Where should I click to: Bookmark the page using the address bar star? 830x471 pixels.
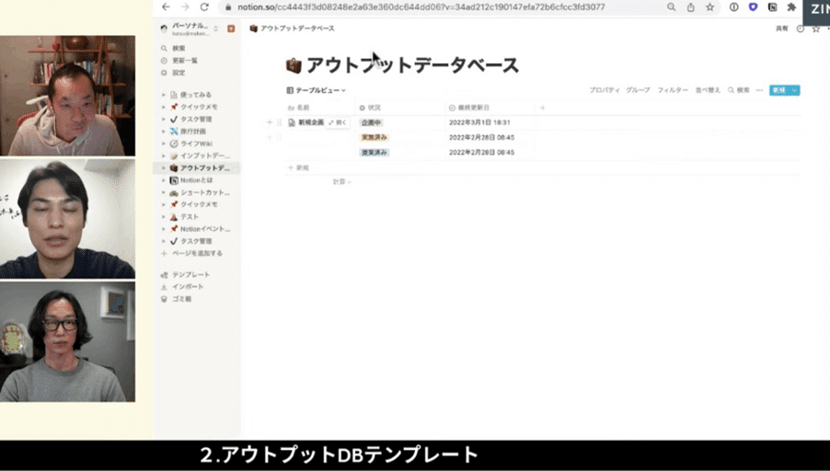tap(709, 6)
